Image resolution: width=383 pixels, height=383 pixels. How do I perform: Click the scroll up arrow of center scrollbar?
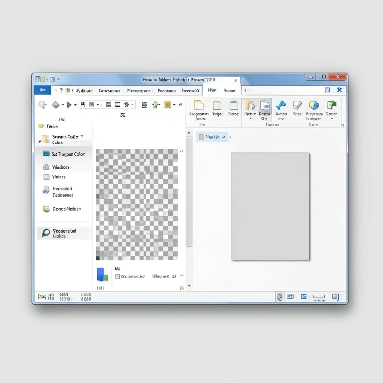coord(189,133)
